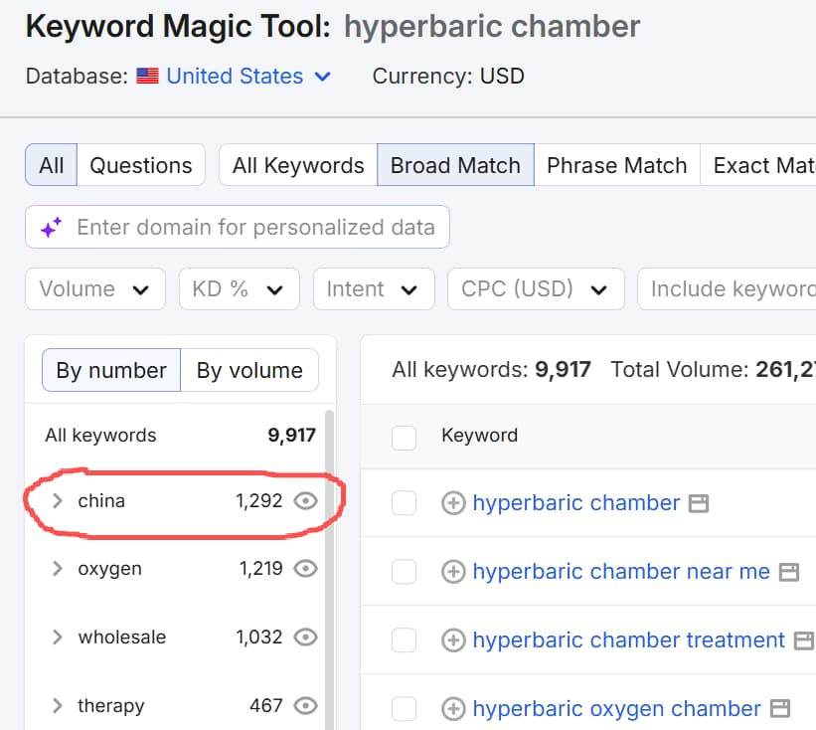Click the United States flag icon
Viewport: 816px width, 730px height.
point(148,76)
